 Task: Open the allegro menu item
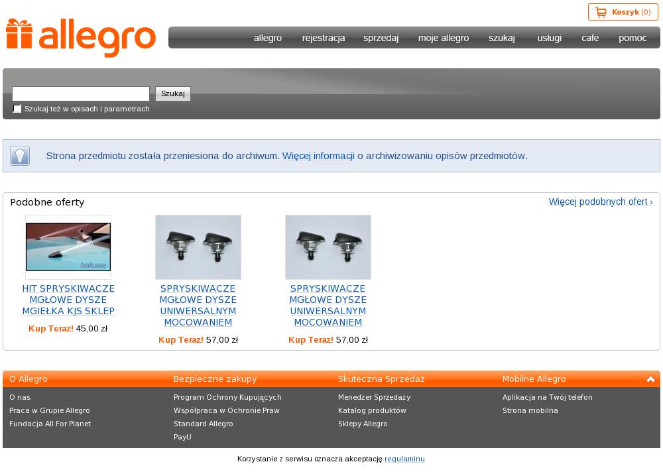point(268,38)
